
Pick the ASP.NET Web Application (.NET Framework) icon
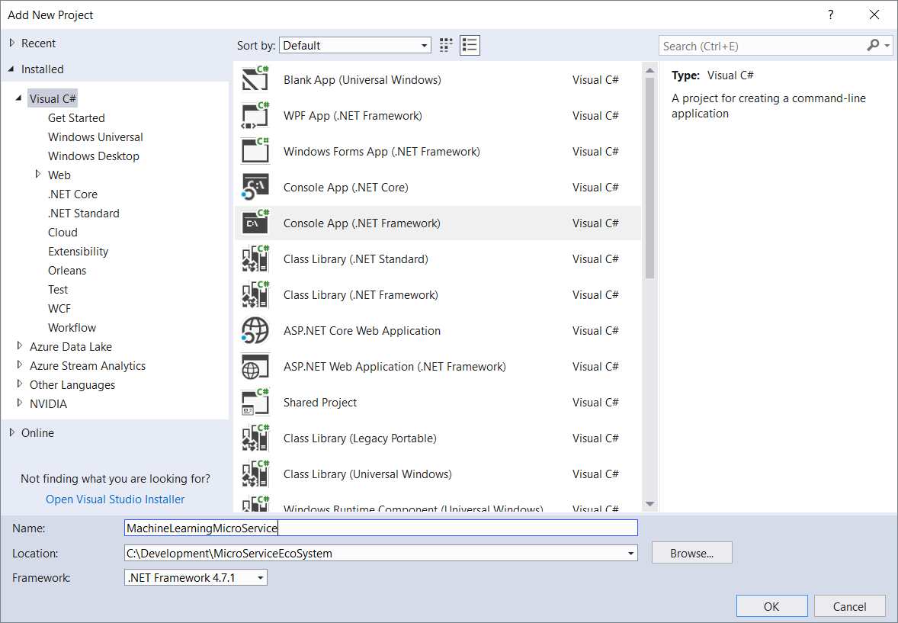(255, 366)
